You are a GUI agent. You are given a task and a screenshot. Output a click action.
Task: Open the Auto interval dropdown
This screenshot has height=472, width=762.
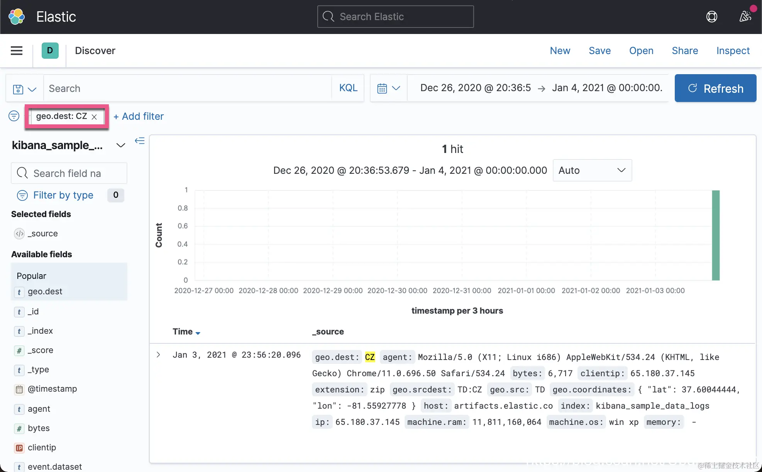(592, 170)
